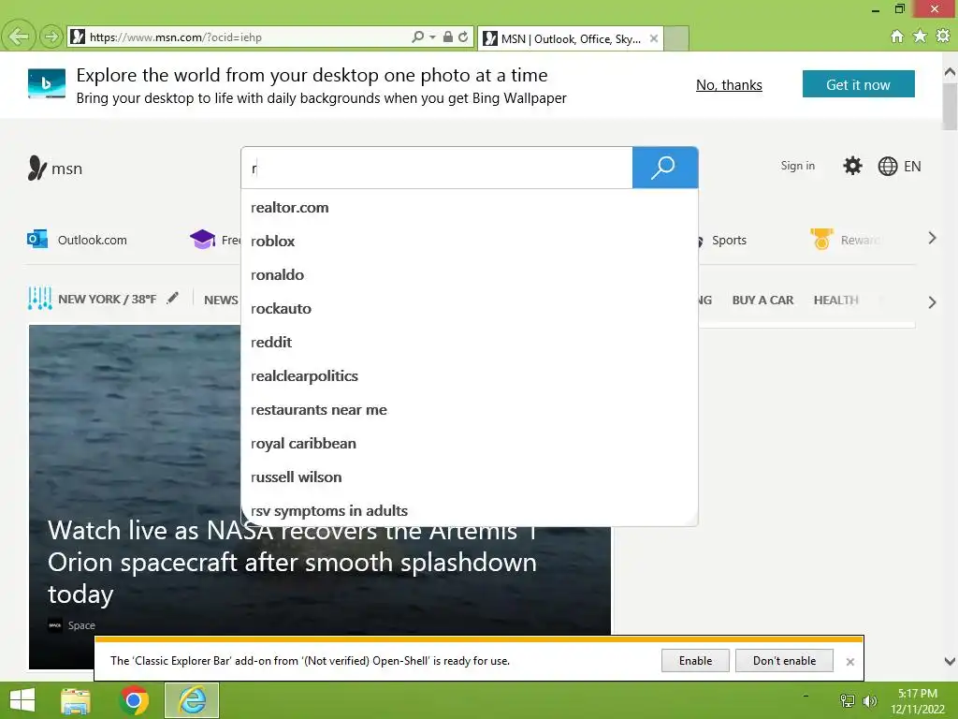This screenshot has height=719, width=958.
Task: Go back with the browser Back arrow
Action: [x=19, y=37]
